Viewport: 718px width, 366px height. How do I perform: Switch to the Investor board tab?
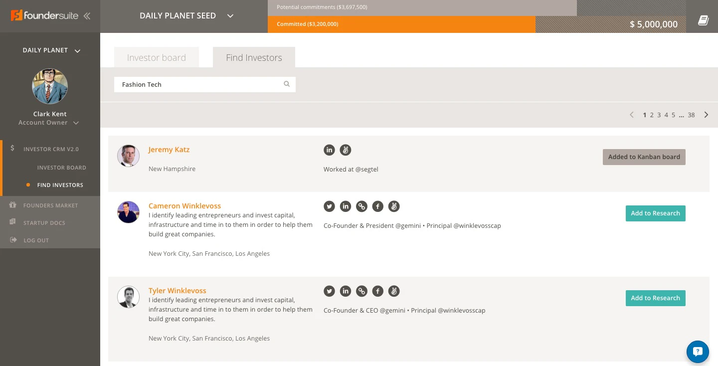(x=156, y=57)
